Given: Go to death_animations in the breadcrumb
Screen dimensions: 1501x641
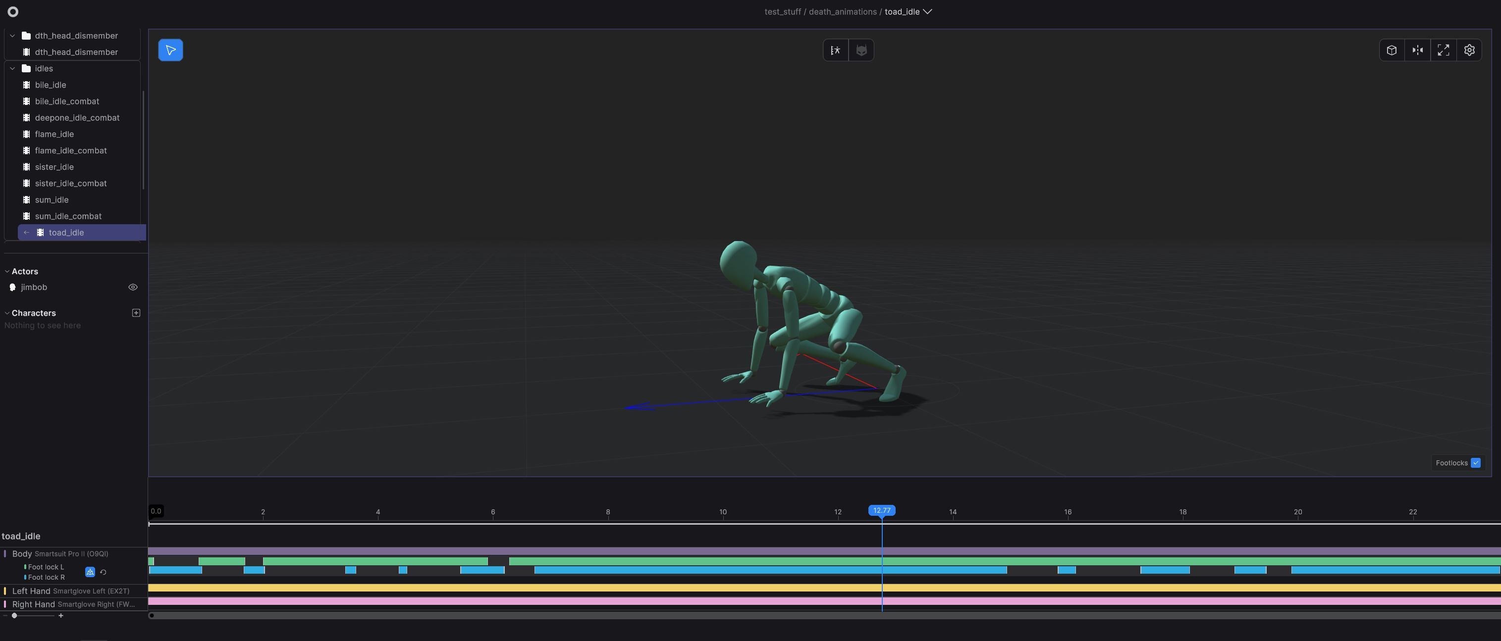Looking at the screenshot, I should coord(843,12).
